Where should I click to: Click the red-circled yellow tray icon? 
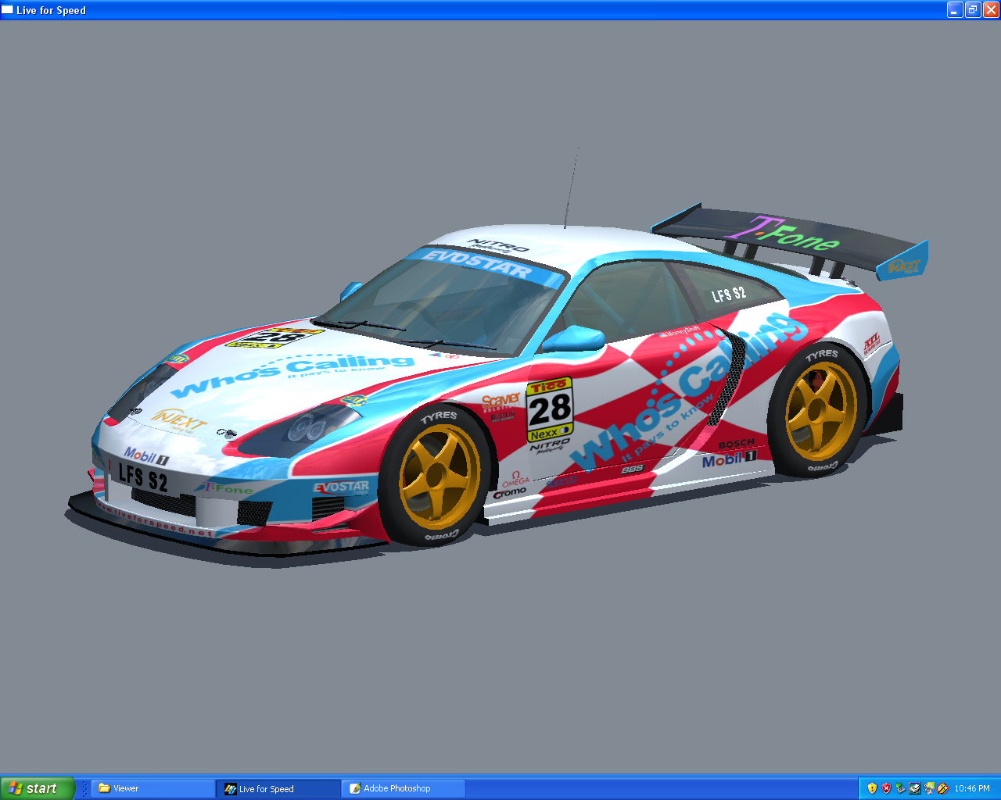(942, 788)
